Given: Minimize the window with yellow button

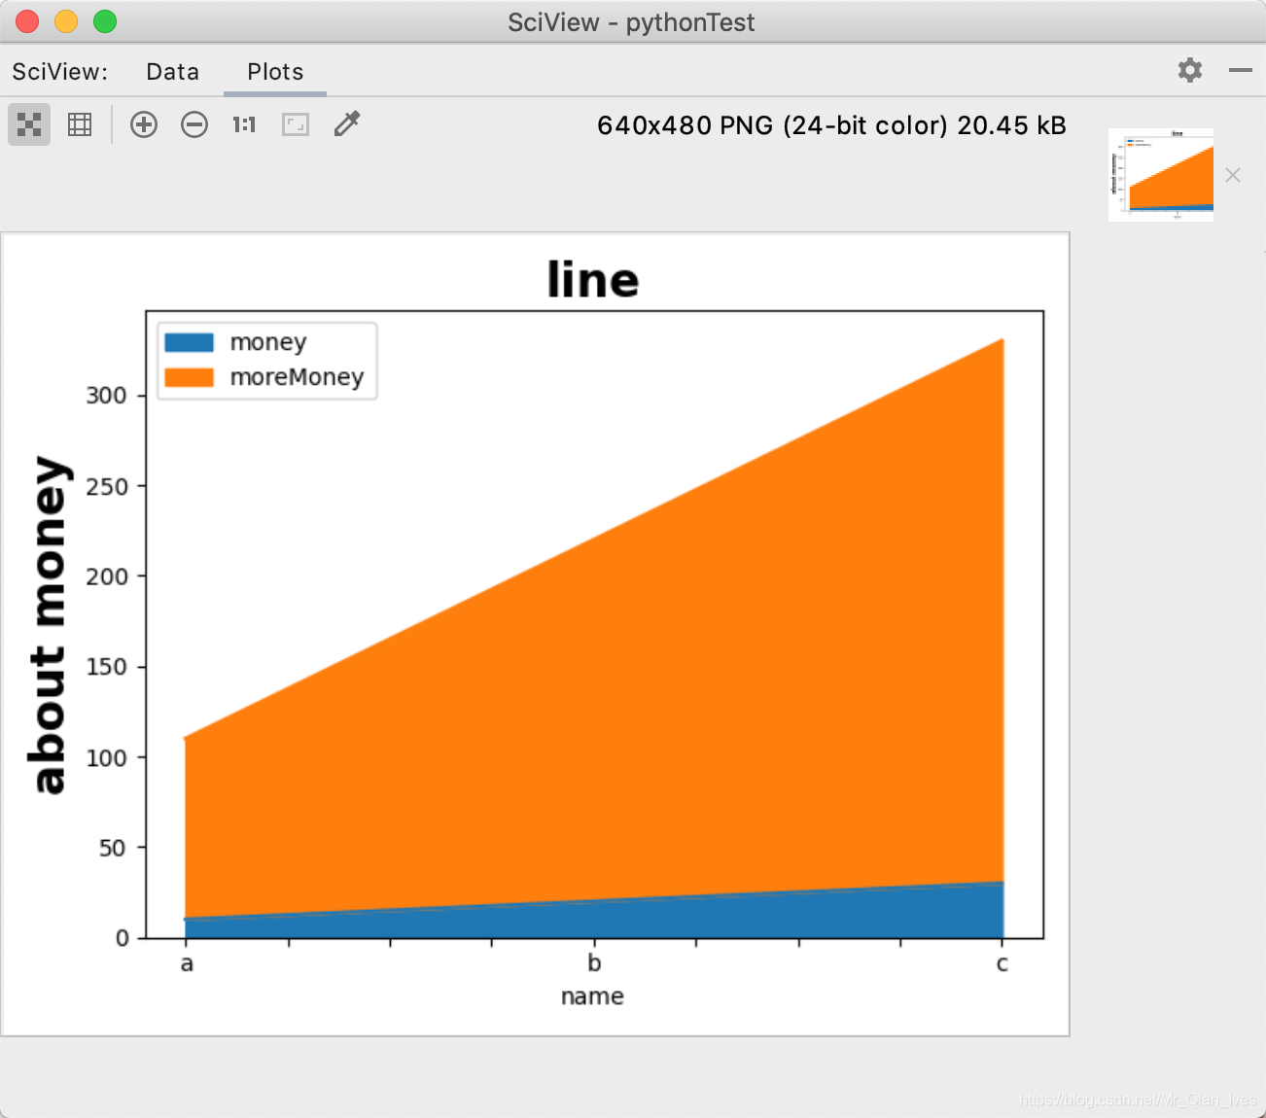Looking at the screenshot, I should click(x=66, y=21).
